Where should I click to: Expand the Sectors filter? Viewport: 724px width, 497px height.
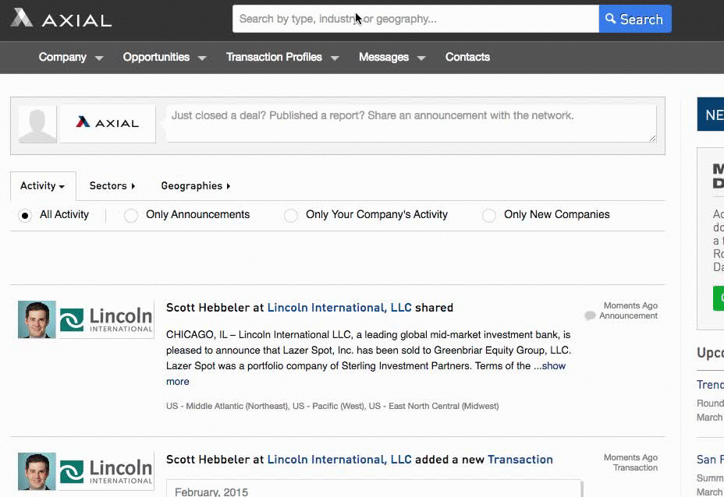coord(112,186)
